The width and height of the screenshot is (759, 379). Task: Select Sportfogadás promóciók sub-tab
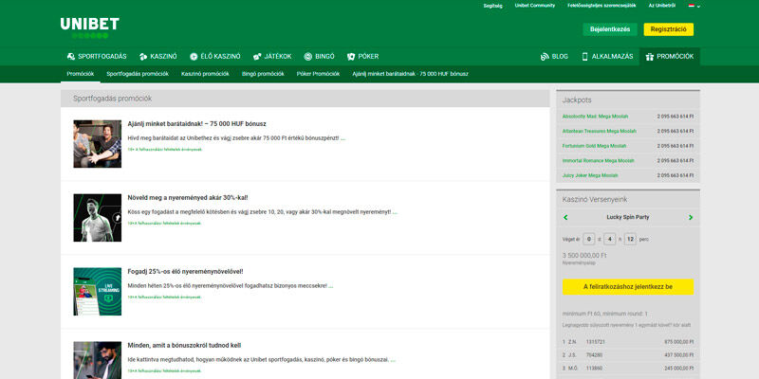click(x=138, y=74)
